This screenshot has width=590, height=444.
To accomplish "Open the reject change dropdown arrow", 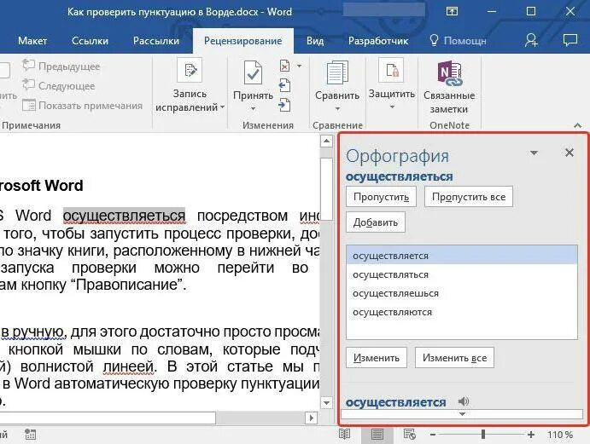I will pyautogui.click(x=299, y=66).
